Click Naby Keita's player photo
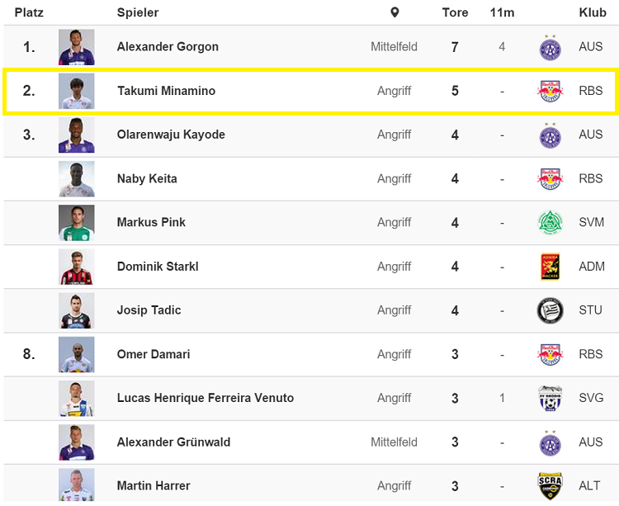Screen dimensions: 619x506 tap(77, 179)
